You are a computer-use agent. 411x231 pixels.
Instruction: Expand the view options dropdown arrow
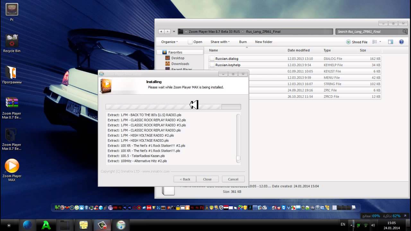coord(380,42)
